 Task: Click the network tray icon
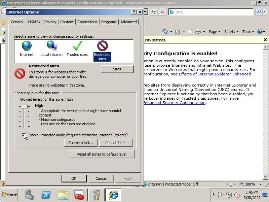(229, 195)
